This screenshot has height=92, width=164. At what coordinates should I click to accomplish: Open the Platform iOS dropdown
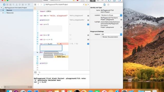point(111,34)
